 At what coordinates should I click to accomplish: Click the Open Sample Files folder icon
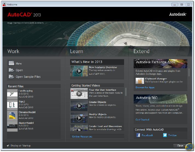coord(11,77)
